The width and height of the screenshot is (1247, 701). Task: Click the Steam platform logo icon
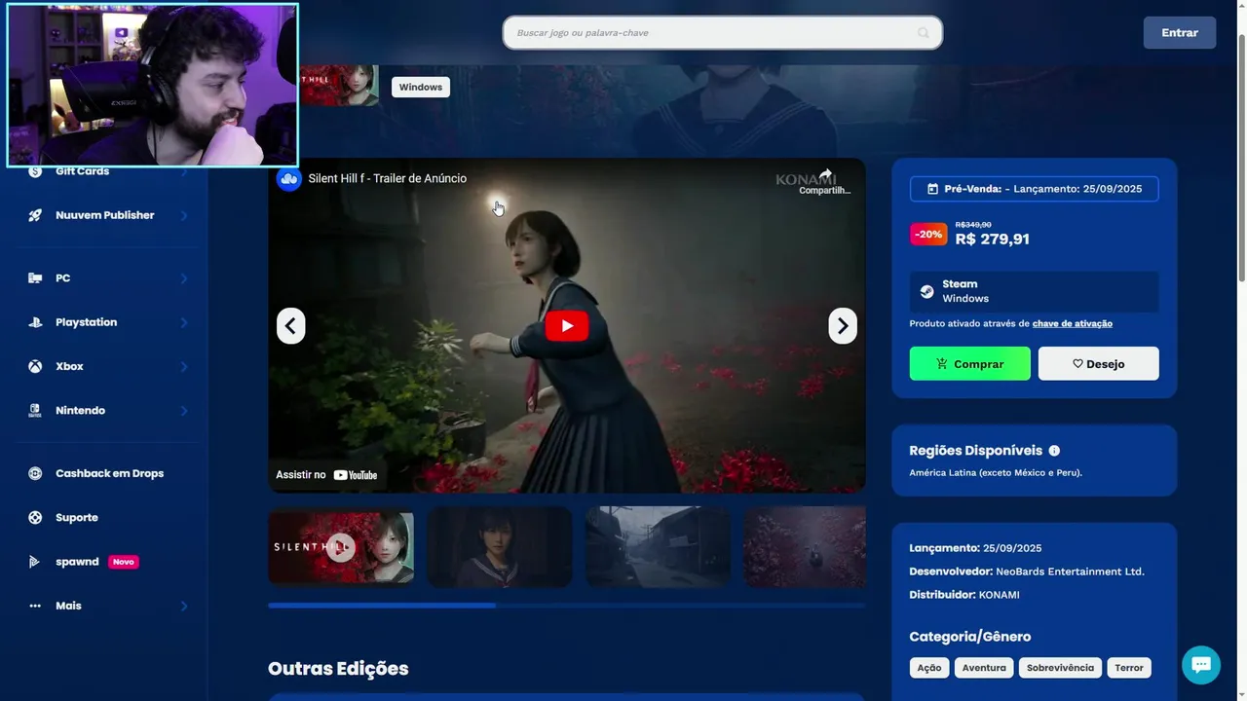click(x=926, y=291)
